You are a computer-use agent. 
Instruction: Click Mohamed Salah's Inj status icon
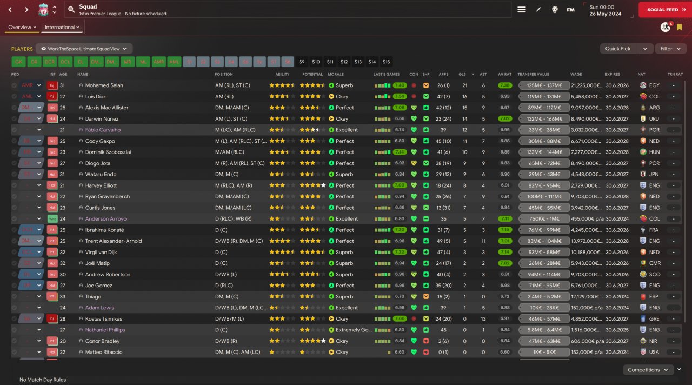click(x=52, y=85)
